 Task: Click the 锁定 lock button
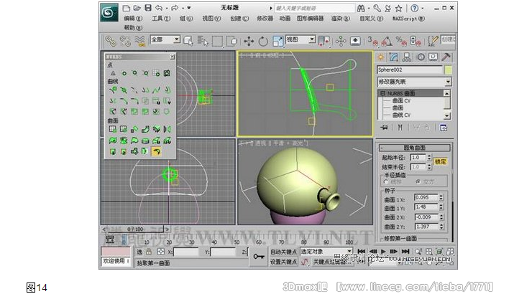440,161
